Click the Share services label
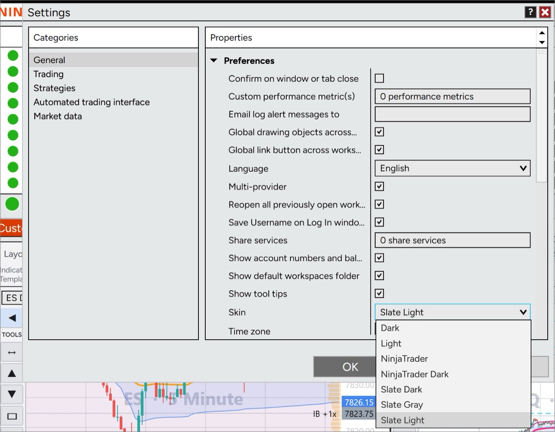The width and height of the screenshot is (555, 432). click(258, 240)
